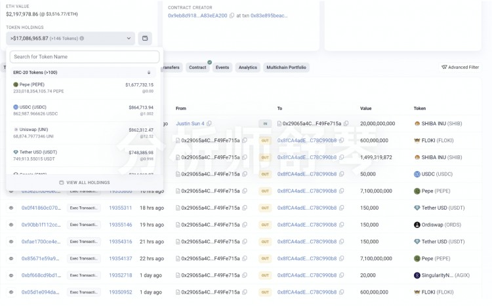Select the Tether USD (USDT) holdings entry
The width and height of the screenshot is (492, 306).
pyautogui.click(x=83, y=155)
